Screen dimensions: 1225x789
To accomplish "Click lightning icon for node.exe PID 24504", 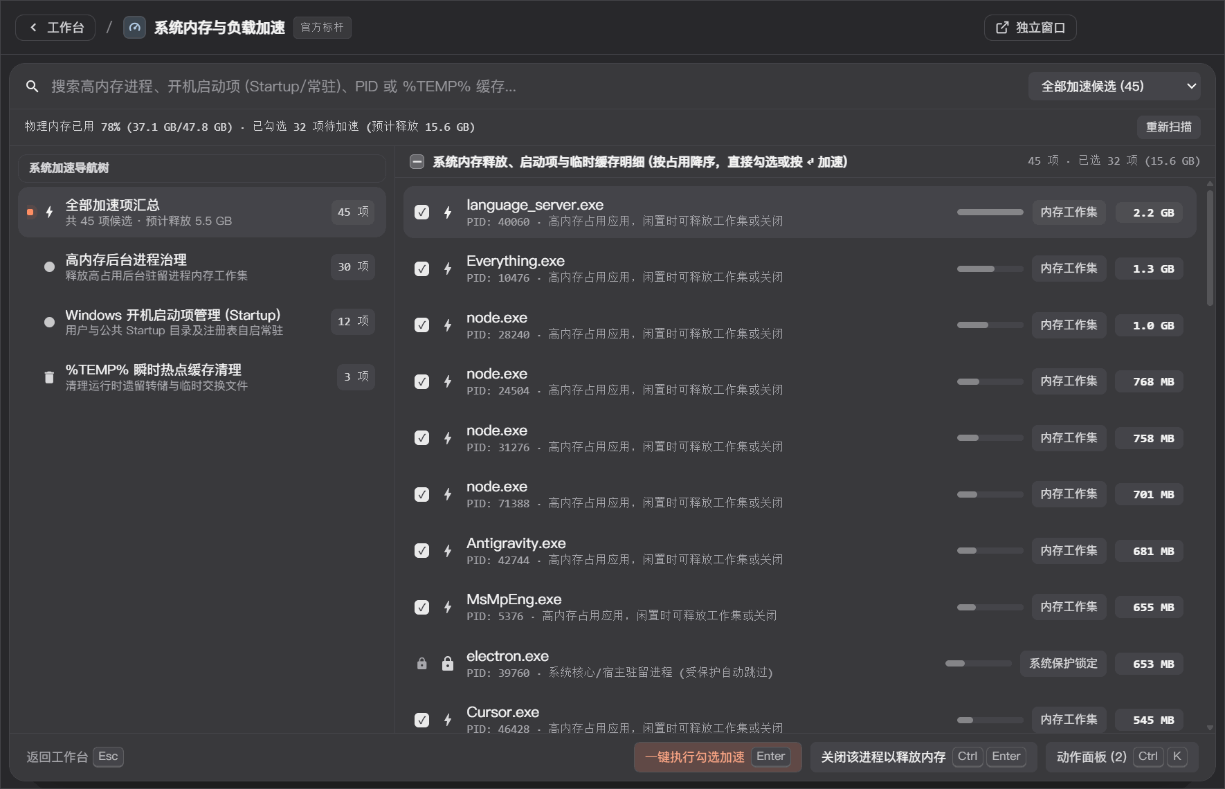I will [448, 381].
